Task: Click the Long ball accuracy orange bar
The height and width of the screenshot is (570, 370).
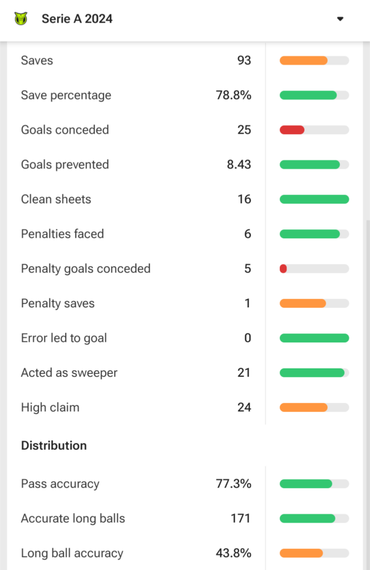Action: 301,553
